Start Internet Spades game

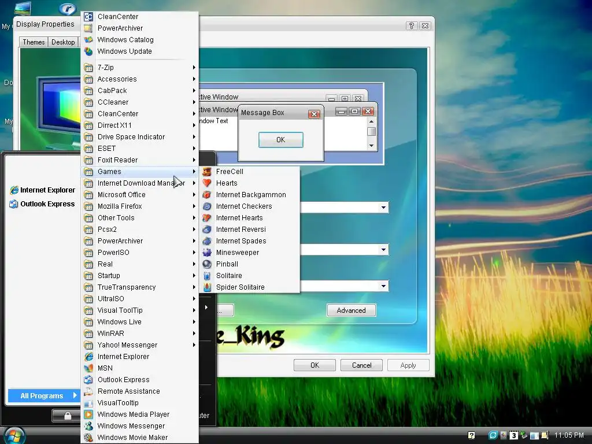250,241
